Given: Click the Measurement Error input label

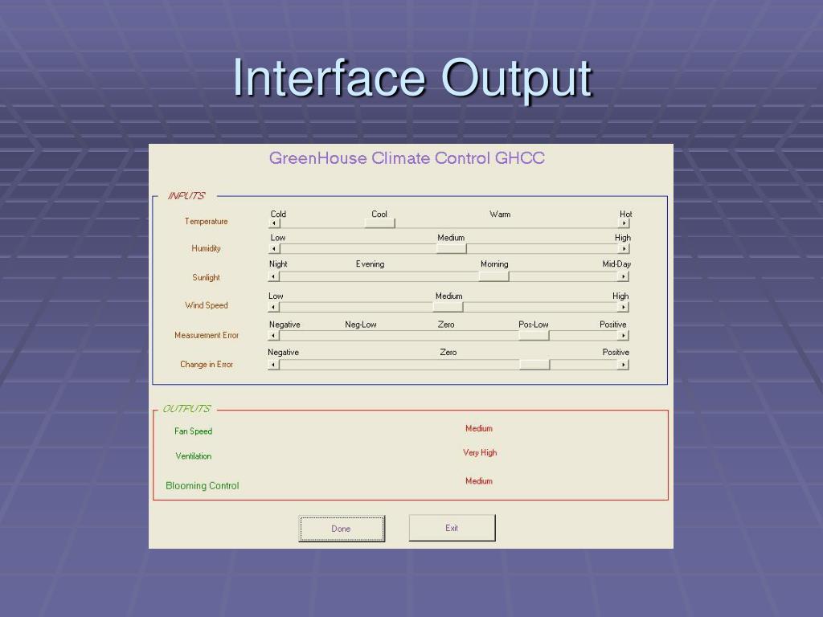Looking at the screenshot, I should 207,335.
